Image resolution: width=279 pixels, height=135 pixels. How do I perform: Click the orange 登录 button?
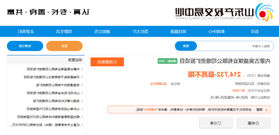point(65,46)
